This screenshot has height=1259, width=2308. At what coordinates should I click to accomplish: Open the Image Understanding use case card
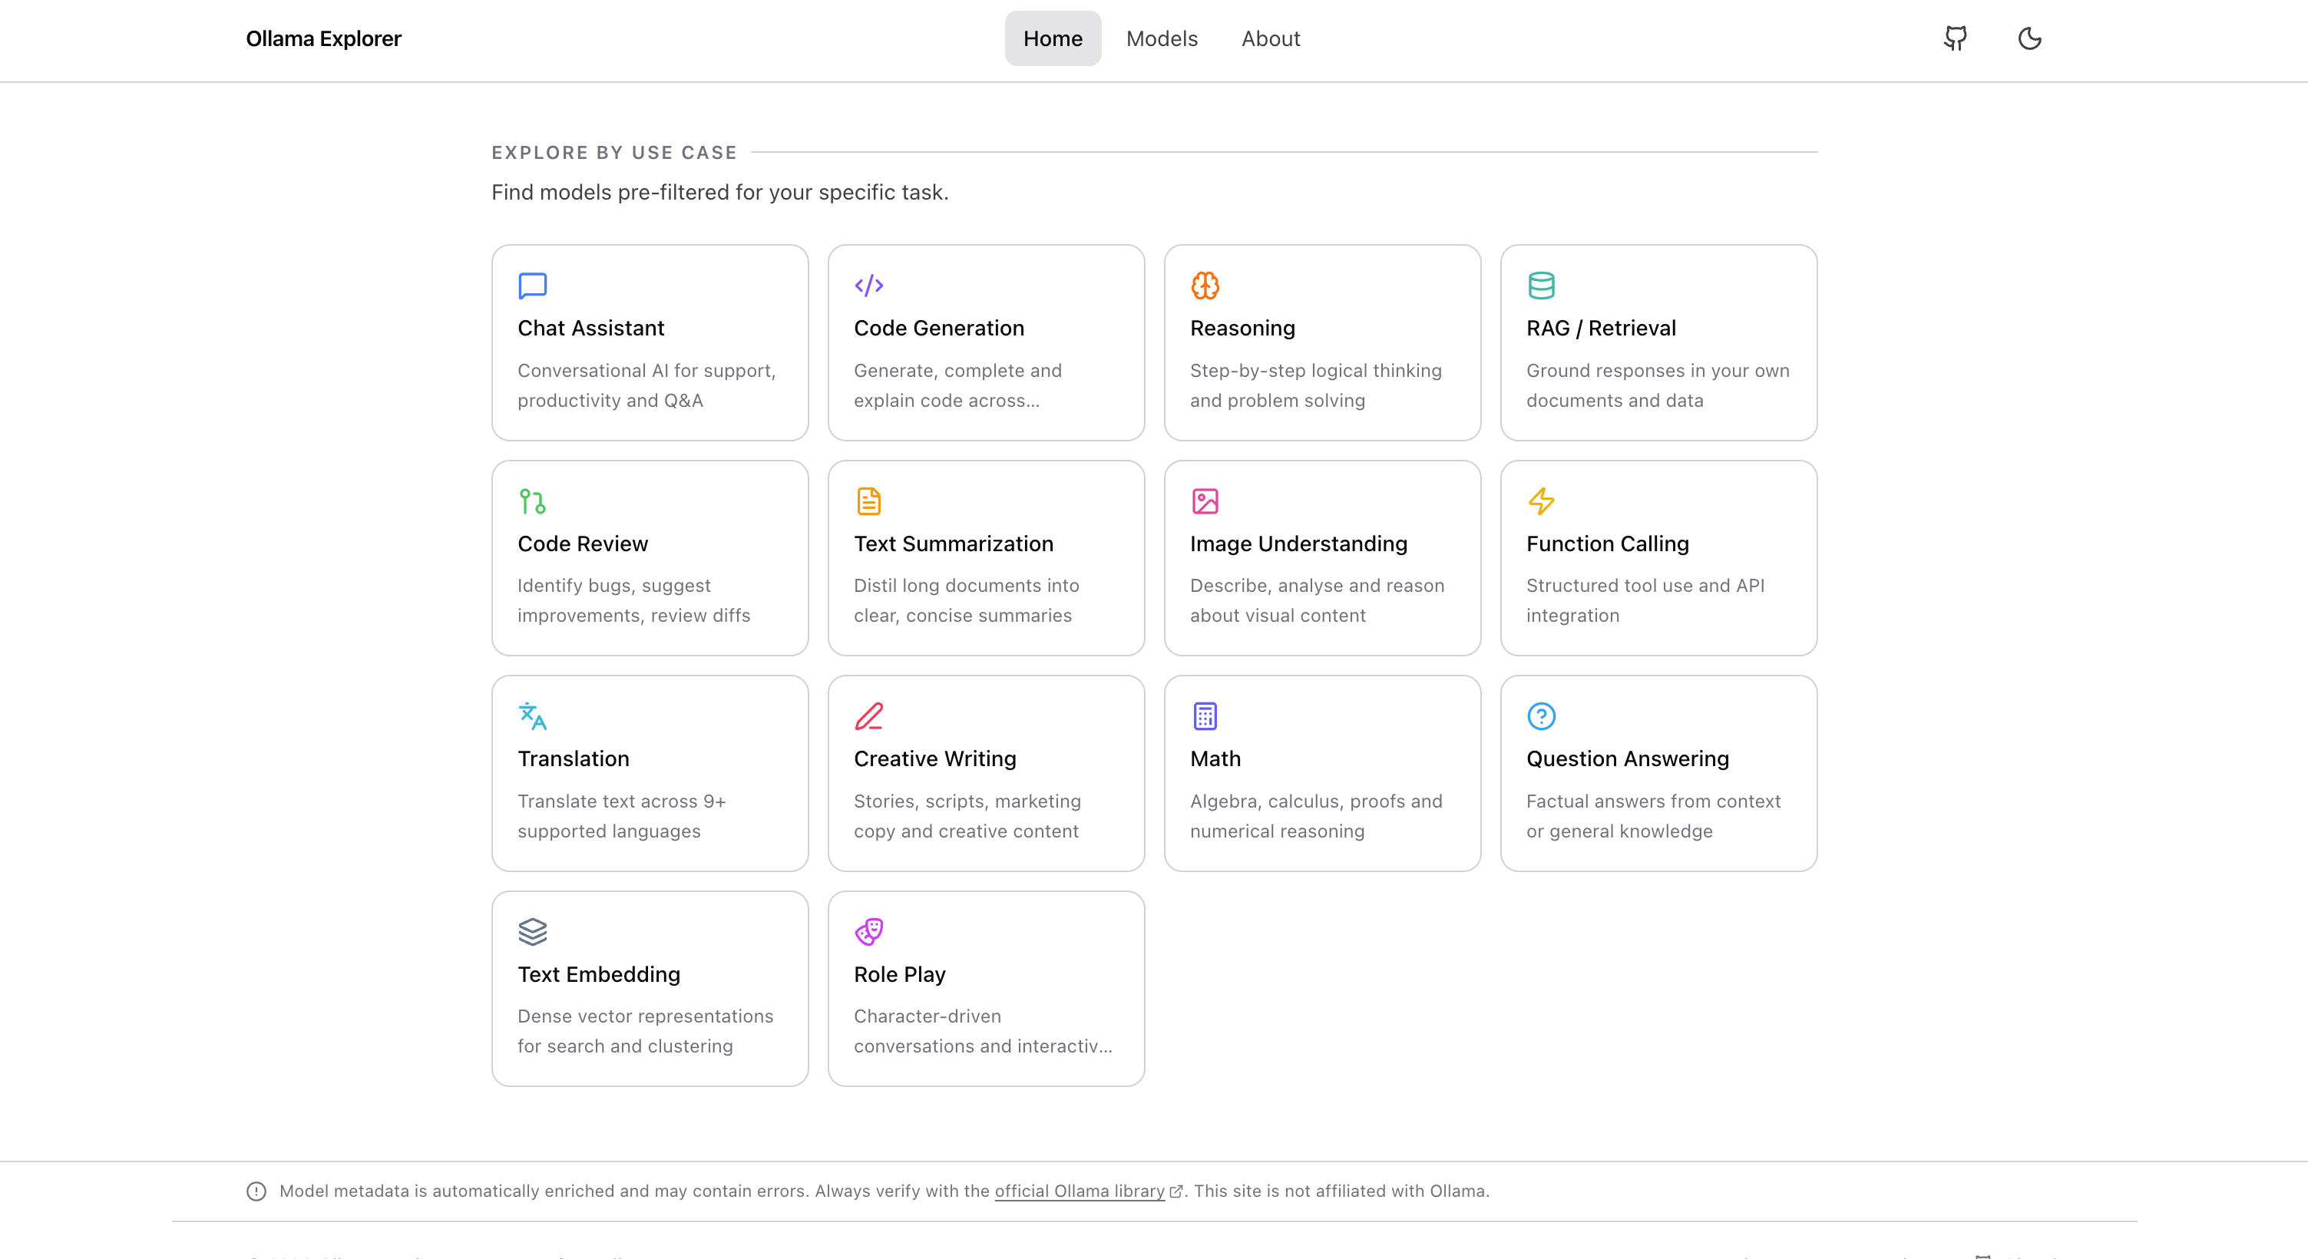click(1321, 558)
